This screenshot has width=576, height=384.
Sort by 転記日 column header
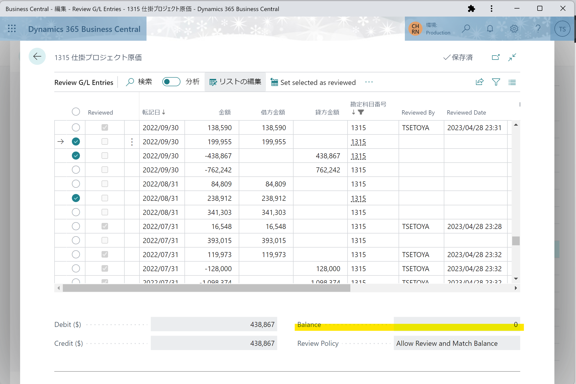154,112
